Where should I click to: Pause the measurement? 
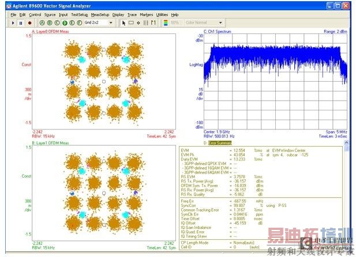click(21, 23)
